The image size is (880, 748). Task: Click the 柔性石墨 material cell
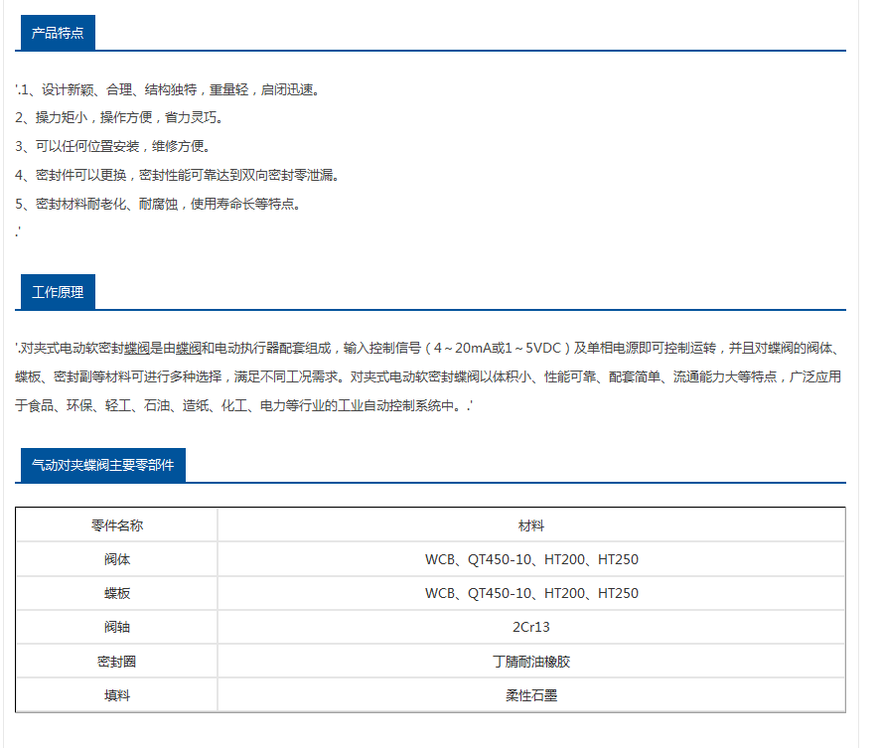point(531,695)
